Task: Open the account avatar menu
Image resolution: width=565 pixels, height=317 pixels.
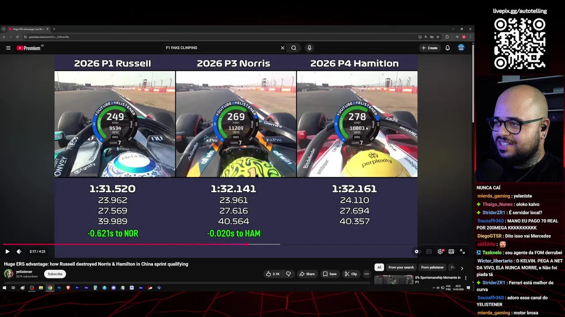Action: pos(461,48)
